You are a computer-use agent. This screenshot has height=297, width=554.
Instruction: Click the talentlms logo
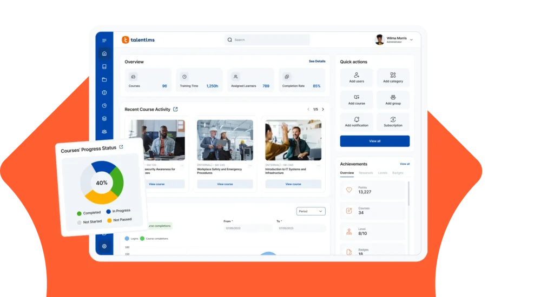coord(138,40)
